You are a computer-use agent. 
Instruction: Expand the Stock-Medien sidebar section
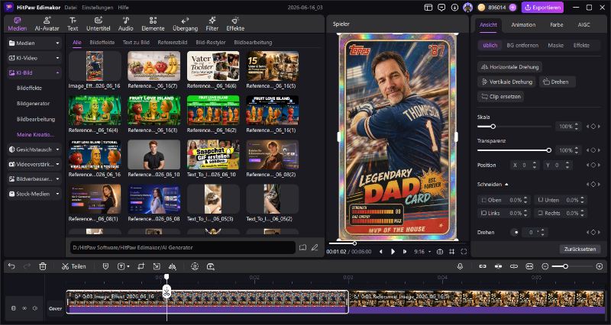point(34,194)
